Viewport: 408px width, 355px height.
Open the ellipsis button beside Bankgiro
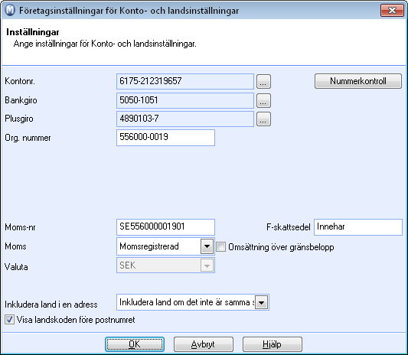[x=263, y=101]
